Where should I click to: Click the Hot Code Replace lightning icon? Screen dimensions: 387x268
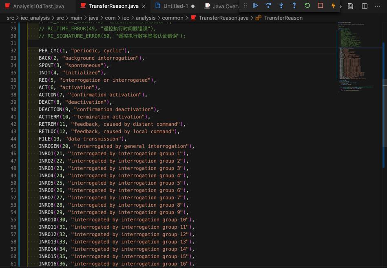coord(333,5)
